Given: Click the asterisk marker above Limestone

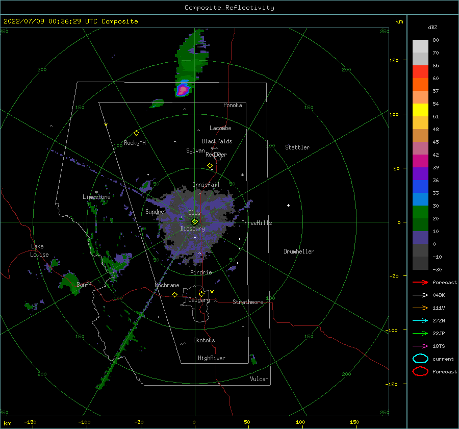Looking at the screenshot, I should pos(96,192).
